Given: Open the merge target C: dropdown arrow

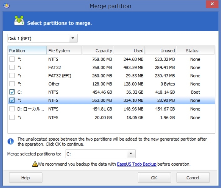Looking at the screenshot, I should tap(131, 154).
